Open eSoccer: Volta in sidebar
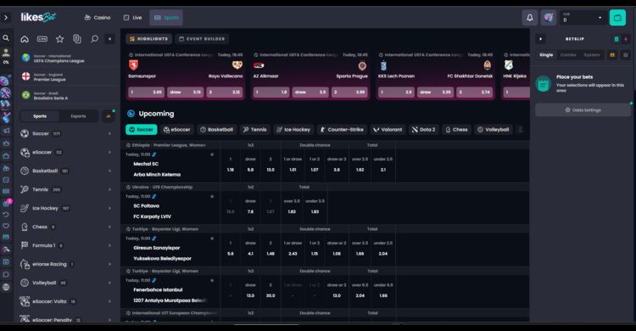 click(x=67, y=302)
